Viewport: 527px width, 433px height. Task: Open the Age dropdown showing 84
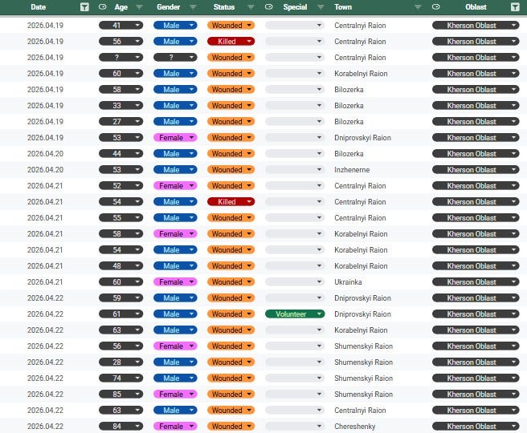point(121,427)
